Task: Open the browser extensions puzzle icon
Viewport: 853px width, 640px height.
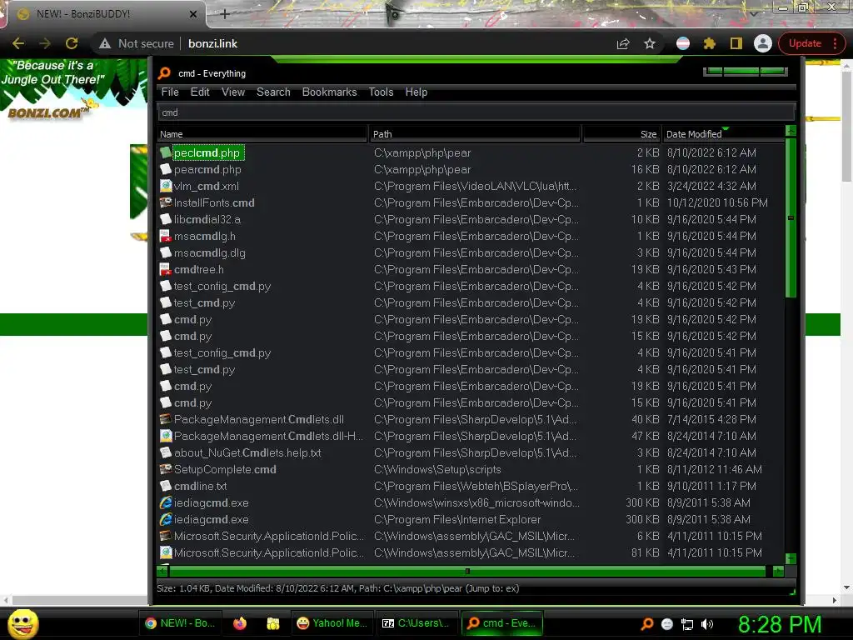Action: tap(710, 43)
